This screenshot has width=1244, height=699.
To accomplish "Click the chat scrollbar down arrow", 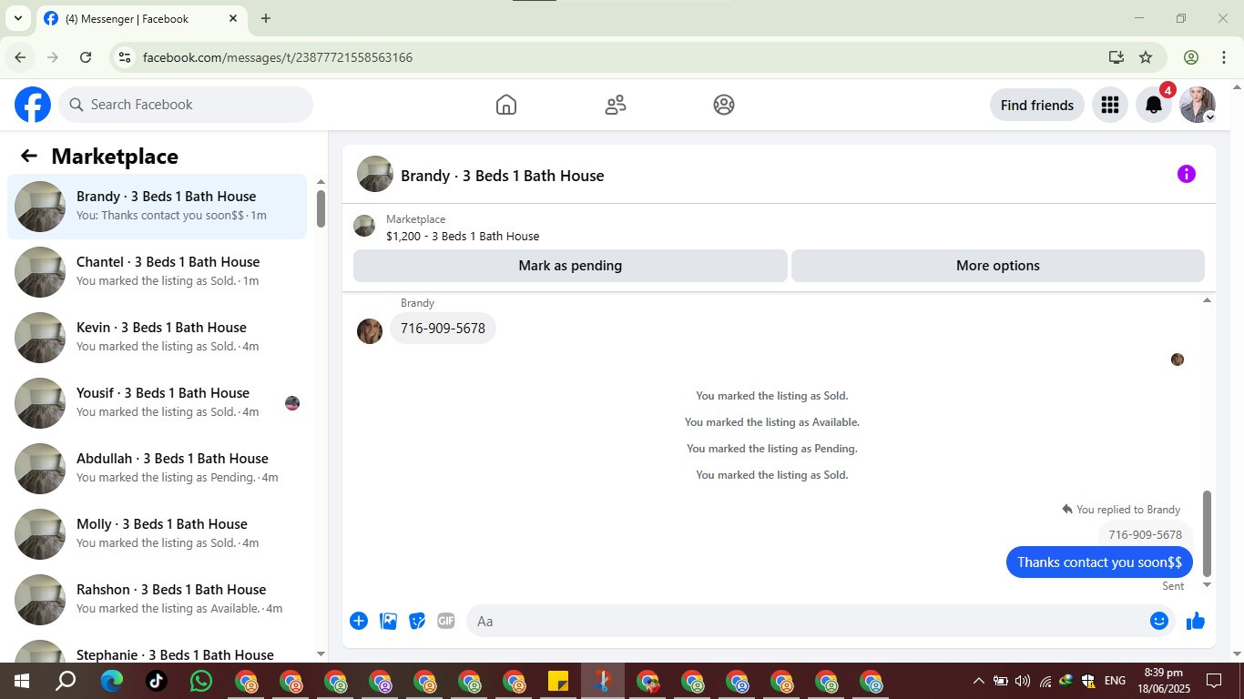I will [1208, 585].
